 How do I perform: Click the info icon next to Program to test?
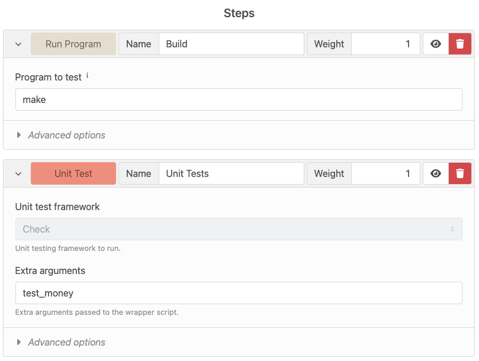click(88, 75)
